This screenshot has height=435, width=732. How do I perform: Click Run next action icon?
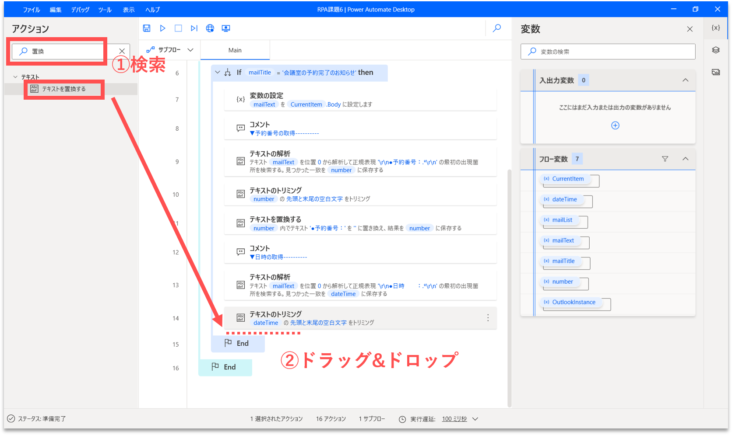(x=194, y=28)
